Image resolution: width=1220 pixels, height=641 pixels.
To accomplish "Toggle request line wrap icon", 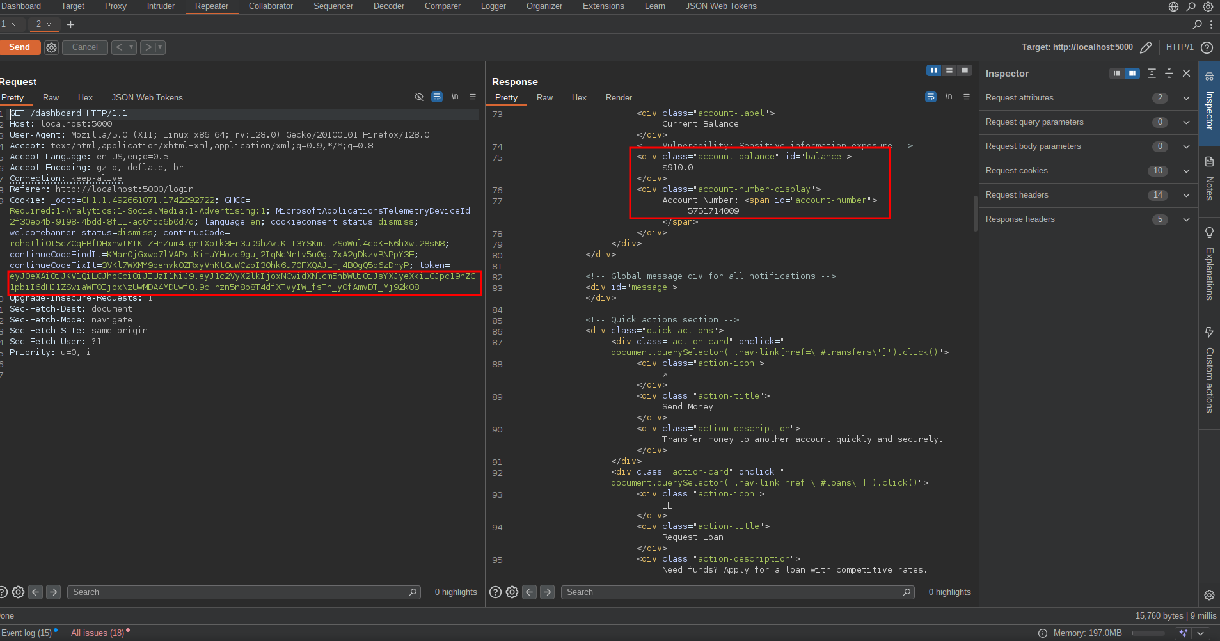I will [x=437, y=97].
